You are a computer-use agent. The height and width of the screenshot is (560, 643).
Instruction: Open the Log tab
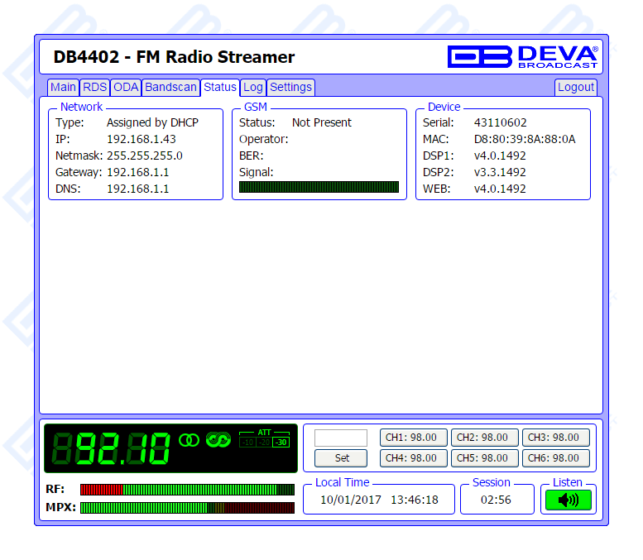point(253,87)
